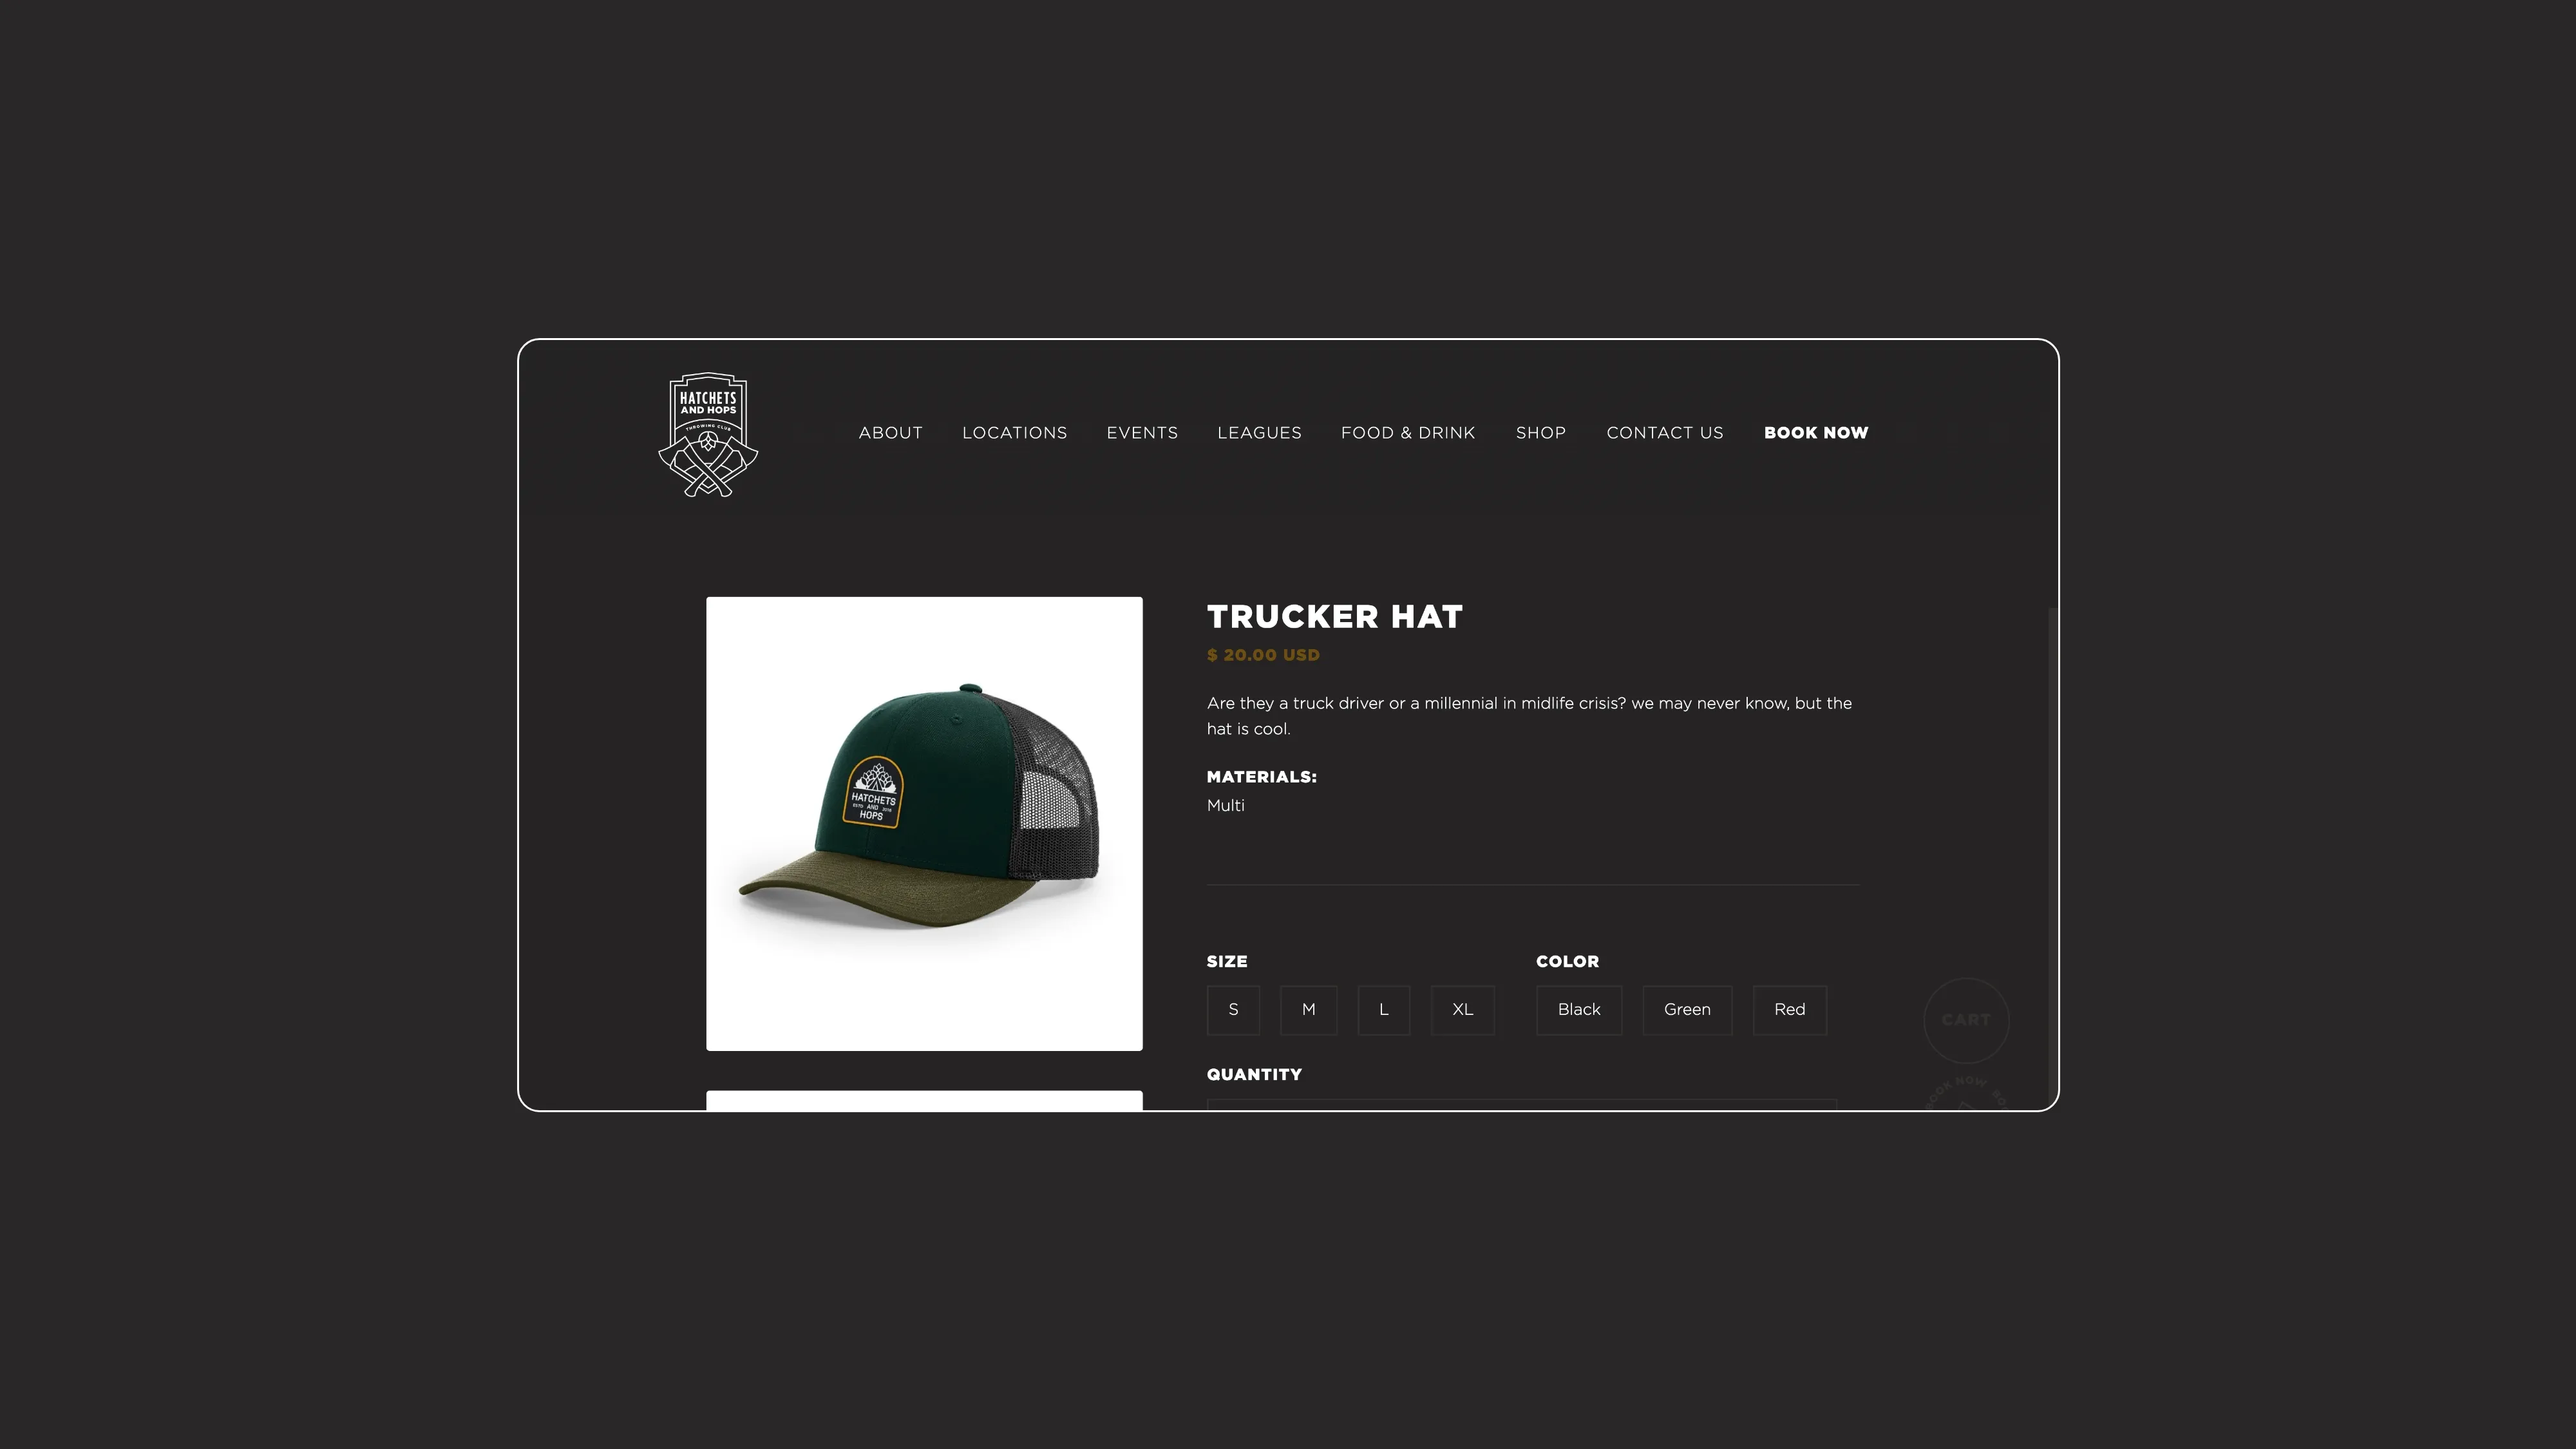Go to the Locations page
The width and height of the screenshot is (2576, 1449).
1014,433
